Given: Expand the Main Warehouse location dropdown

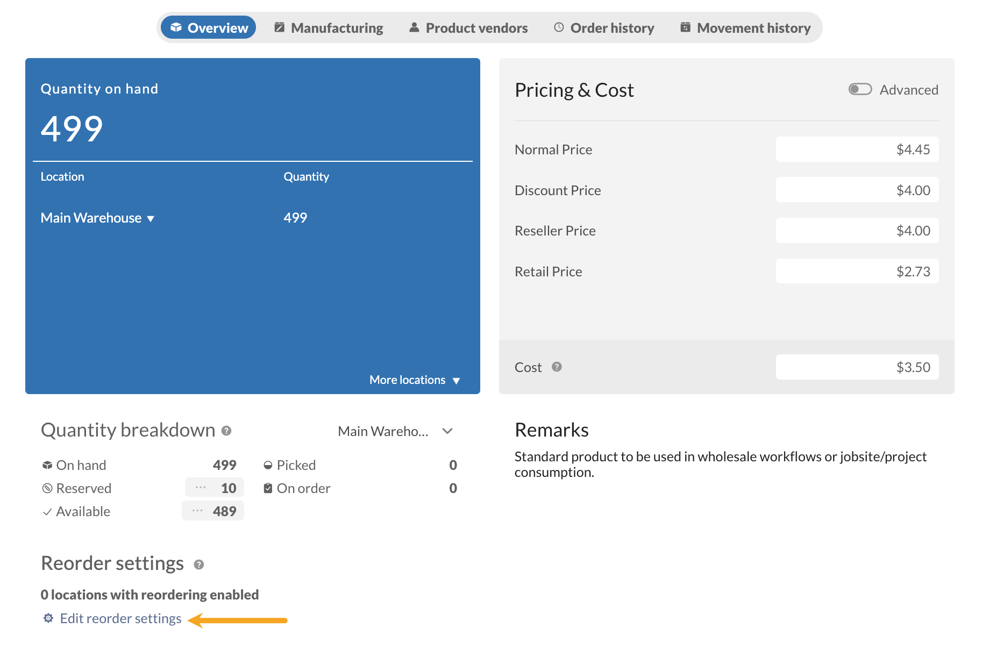Looking at the screenshot, I should pyautogui.click(x=97, y=218).
